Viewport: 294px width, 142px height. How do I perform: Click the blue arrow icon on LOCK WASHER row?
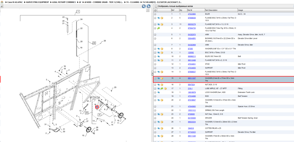click(158, 92)
